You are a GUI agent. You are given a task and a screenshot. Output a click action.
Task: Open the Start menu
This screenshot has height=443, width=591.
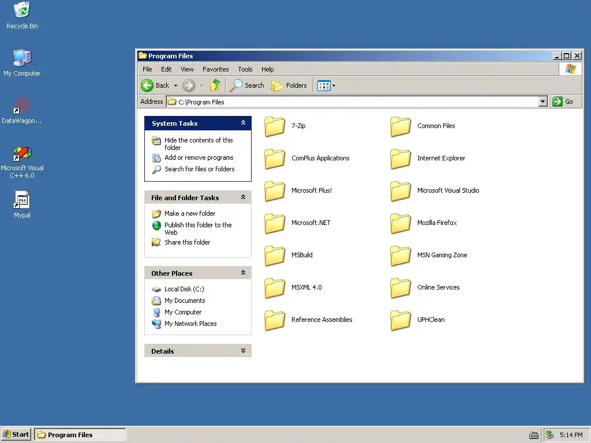click(16, 434)
